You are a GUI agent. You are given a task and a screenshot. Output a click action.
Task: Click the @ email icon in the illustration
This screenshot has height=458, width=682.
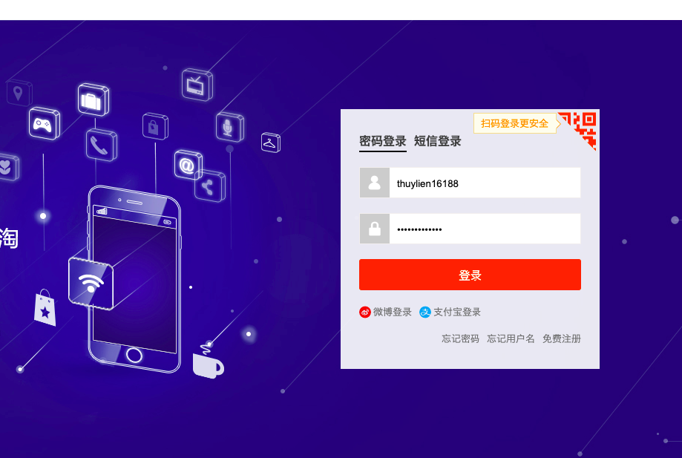coord(188,165)
